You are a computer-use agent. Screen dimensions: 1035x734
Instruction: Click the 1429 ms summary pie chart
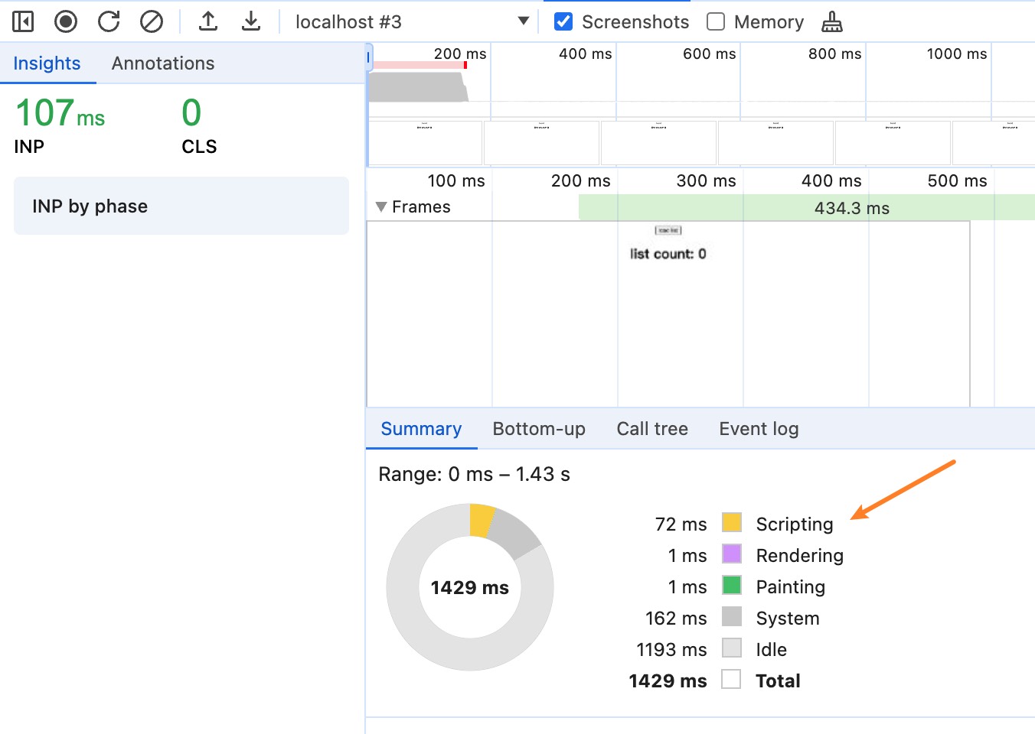(x=469, y=586)
